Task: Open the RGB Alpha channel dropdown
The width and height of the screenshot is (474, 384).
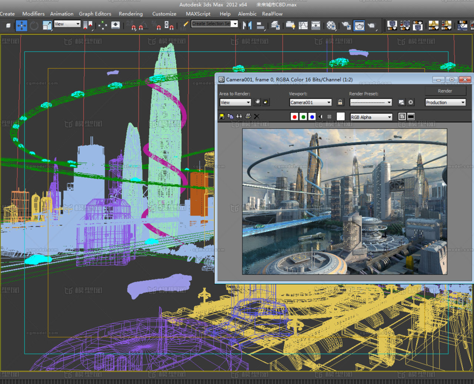Action: coord(371,117)
